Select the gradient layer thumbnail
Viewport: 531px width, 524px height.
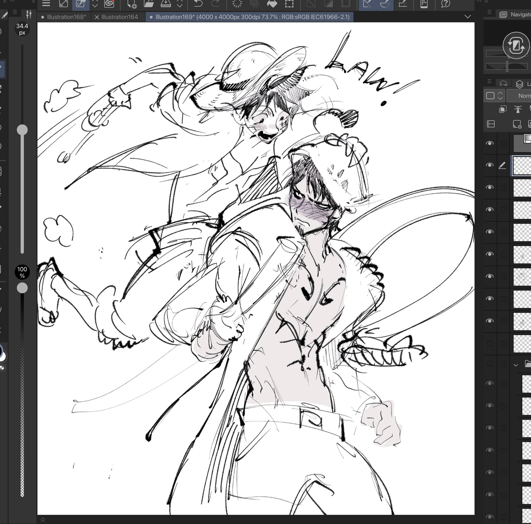click(522, 143)
